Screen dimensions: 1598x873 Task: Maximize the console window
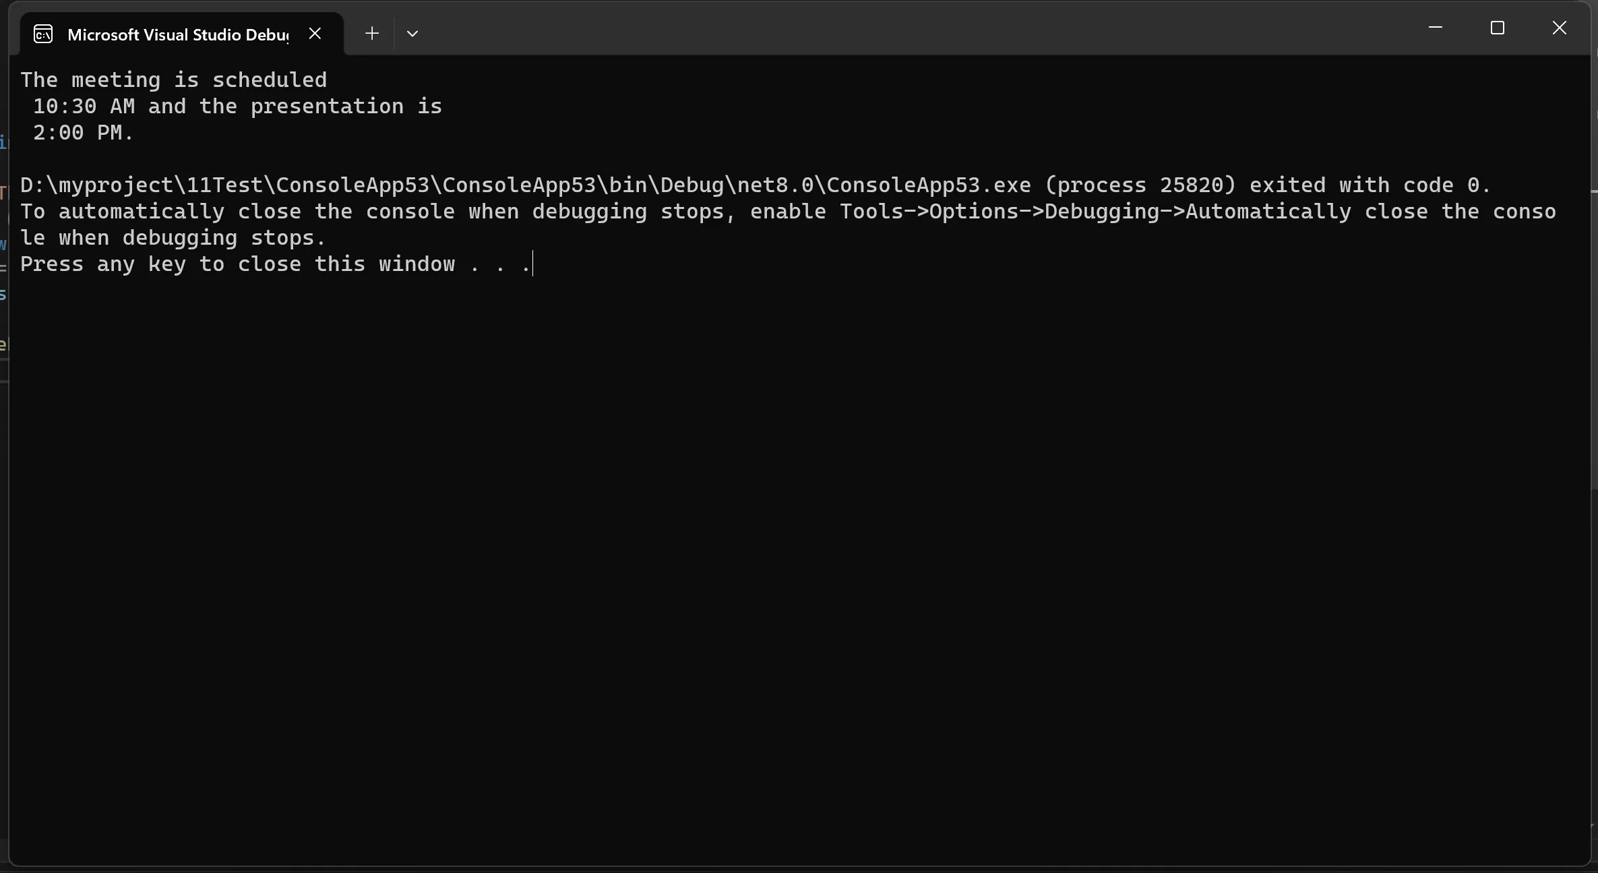tap(1498, 28)
